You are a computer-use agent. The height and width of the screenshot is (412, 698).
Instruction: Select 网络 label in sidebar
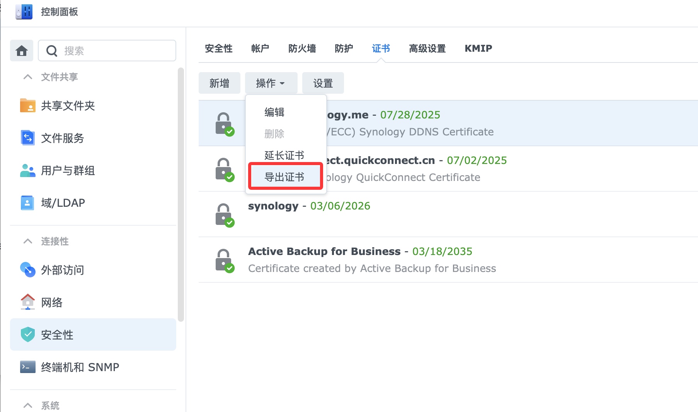pos(52,302)
